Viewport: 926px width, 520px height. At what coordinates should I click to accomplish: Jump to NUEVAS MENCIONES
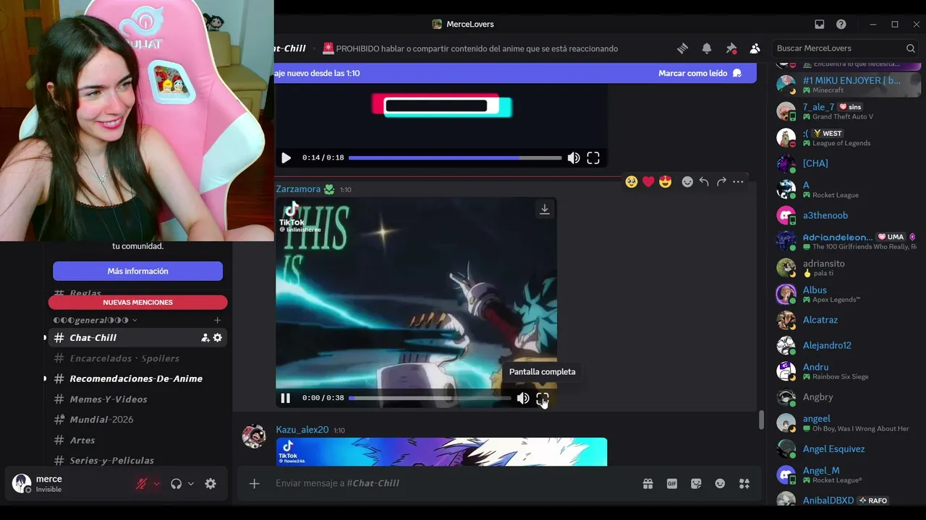137,302
